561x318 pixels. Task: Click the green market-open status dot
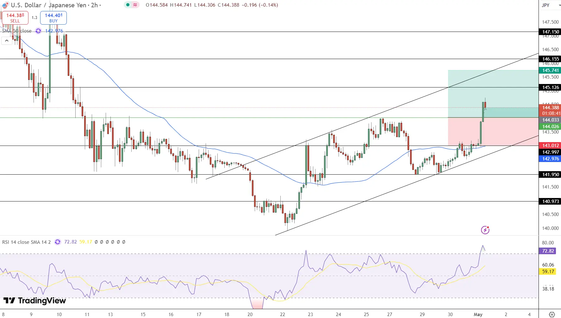click(128, 5)
